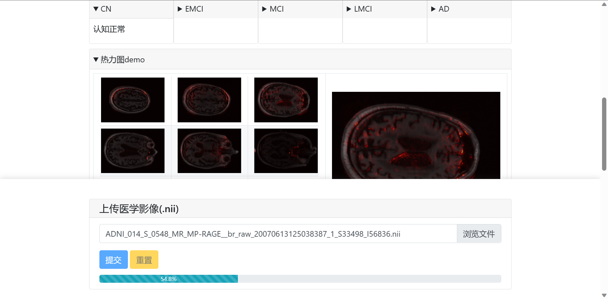608x299 pixels.
Task: Select third heatmap thumbnail in top row
Action: click(x=286, y=100)
